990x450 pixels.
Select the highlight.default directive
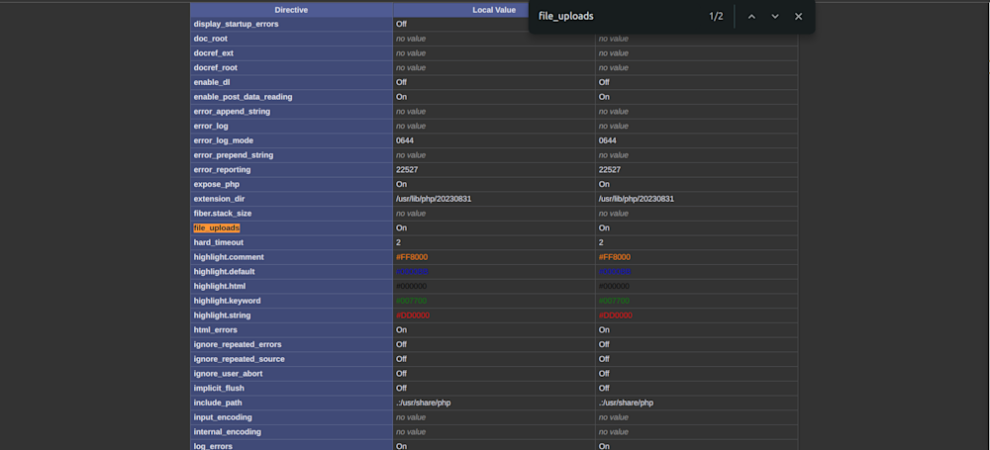tap(224, 271)
